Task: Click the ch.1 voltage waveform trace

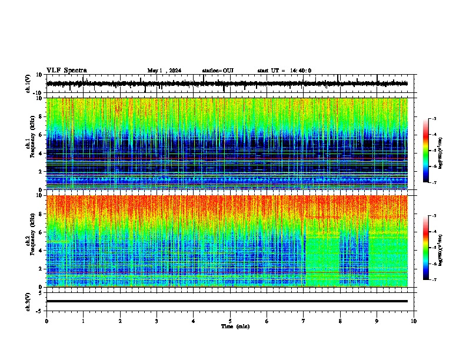Action: [227, 84]
